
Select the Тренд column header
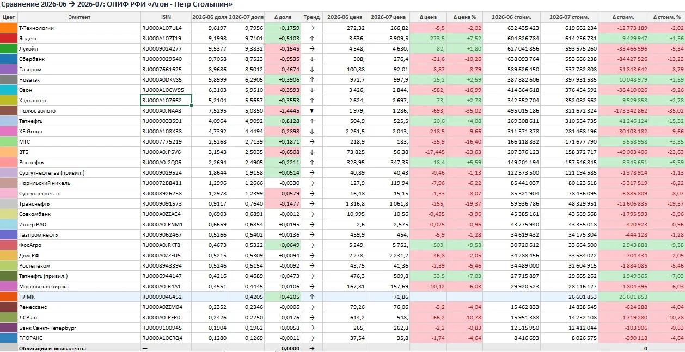pyautogui.click(x=312, y=17)
